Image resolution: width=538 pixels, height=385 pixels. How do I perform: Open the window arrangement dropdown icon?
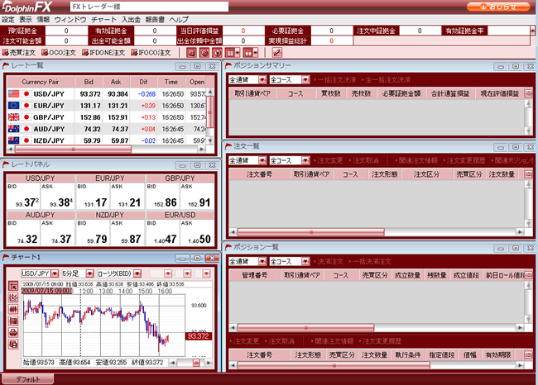[251, 53]
